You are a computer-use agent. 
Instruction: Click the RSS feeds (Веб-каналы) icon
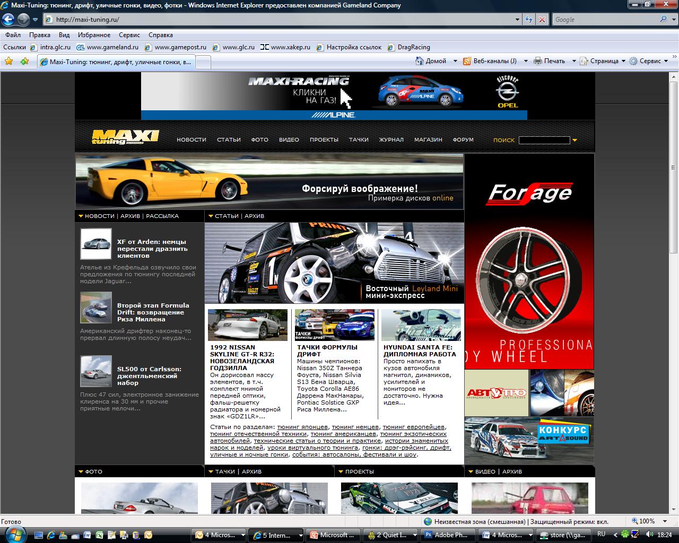(467, 61)
